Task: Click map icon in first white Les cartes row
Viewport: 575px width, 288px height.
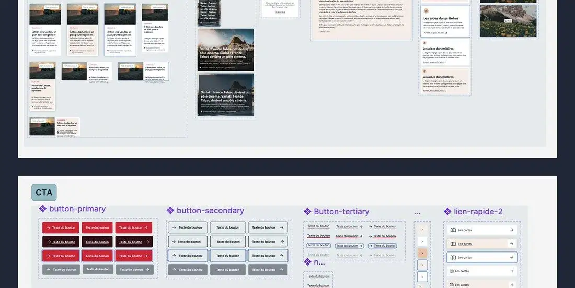Action: [453, 230]
